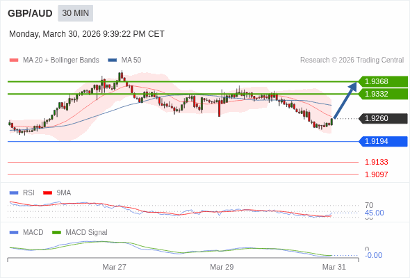410x278 pixels.
Task: Click the 9MA legend label
Action: coord(64,193)
